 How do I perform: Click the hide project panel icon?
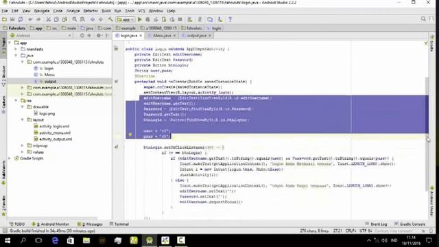(107, 36)
